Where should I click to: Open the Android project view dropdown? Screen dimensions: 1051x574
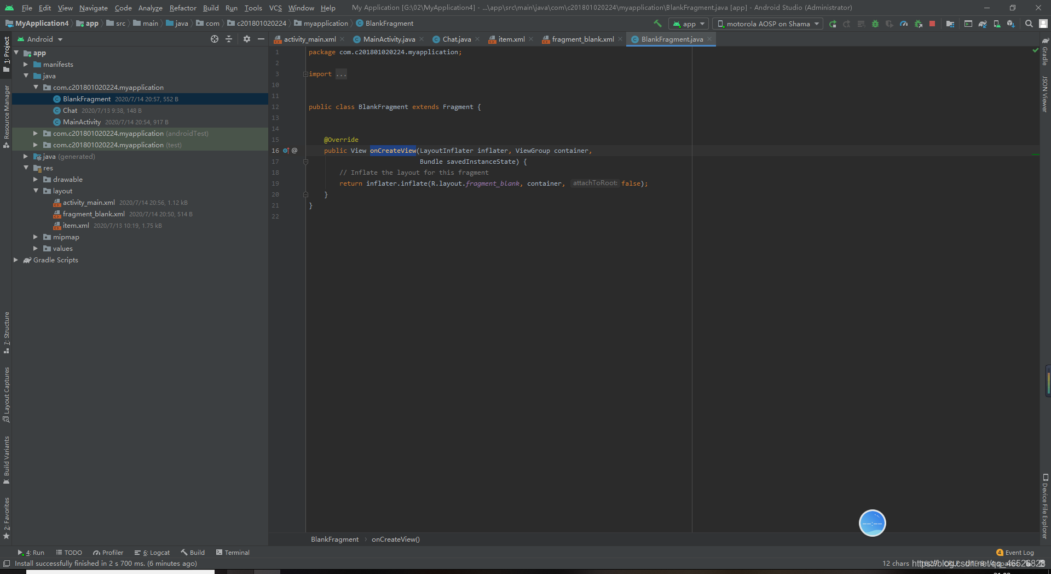tap(40, 39)
